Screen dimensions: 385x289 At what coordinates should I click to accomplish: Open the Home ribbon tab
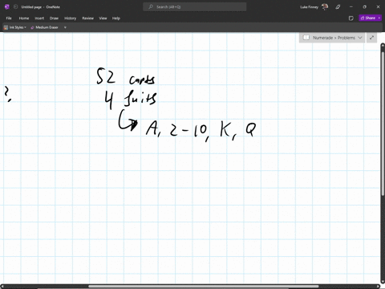(x=24, y=18)
